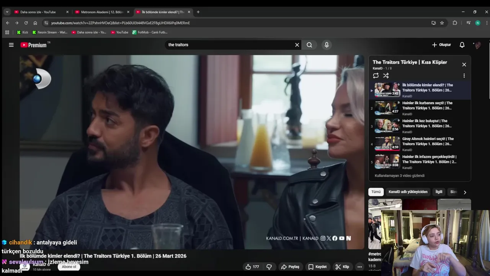490x276 pixels.
Task: Close the playlist panel
Action: [464, 64]
